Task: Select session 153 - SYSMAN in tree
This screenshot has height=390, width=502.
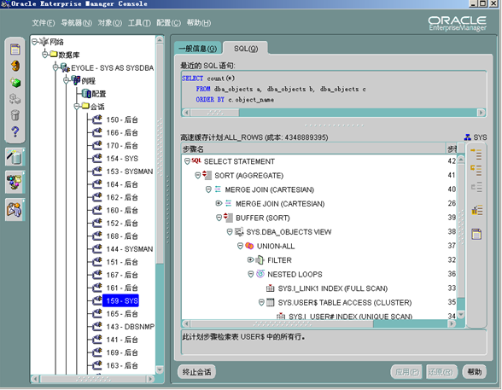Action: point(130,172)
